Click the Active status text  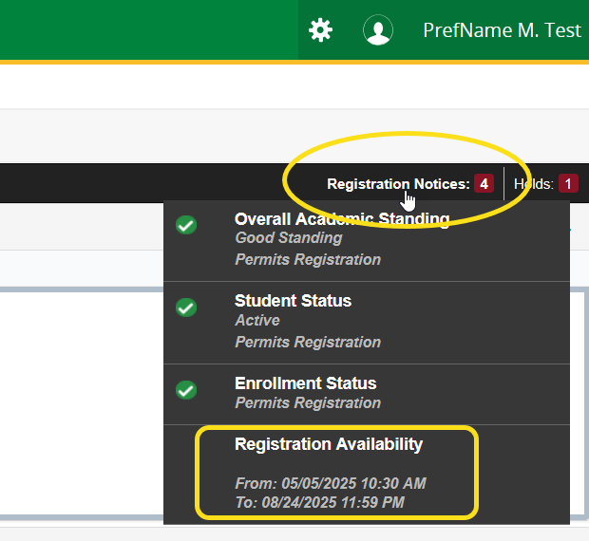coord(257,321)
